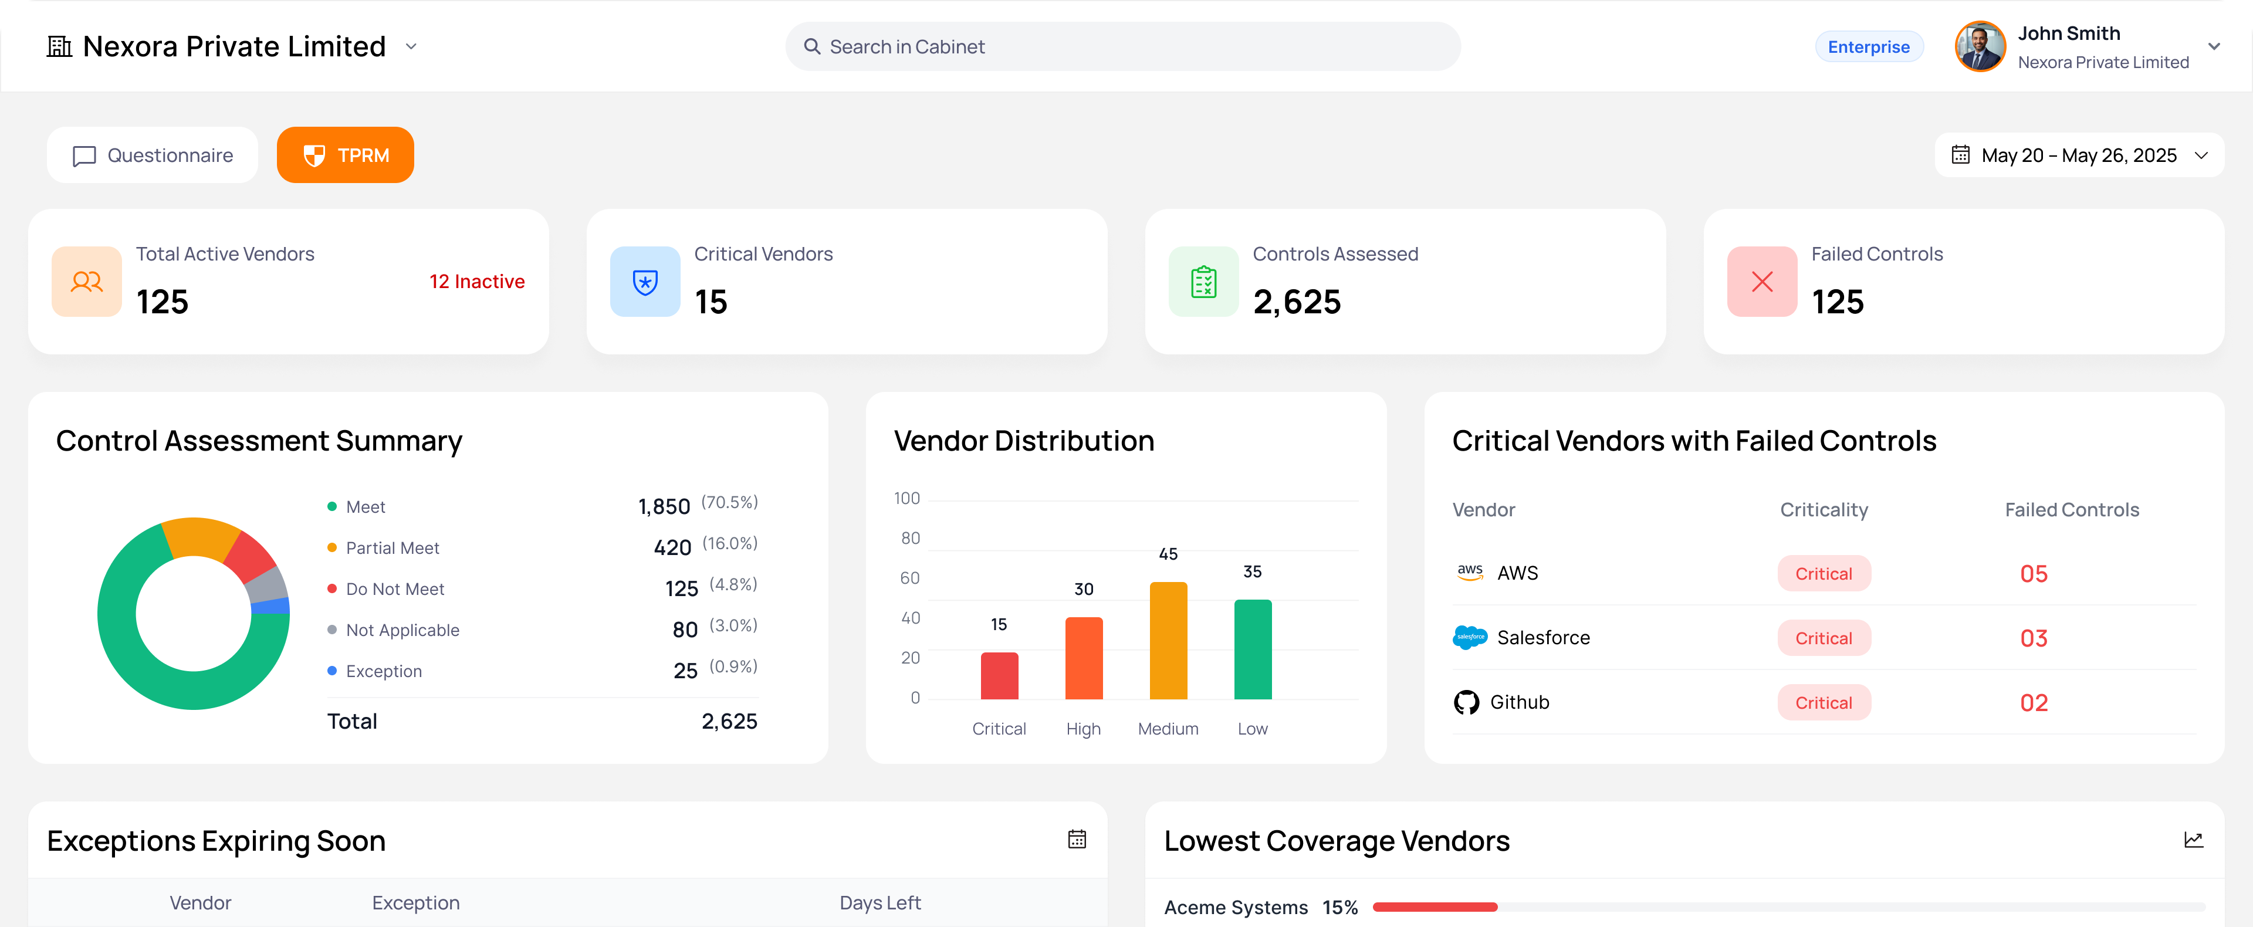This screenshot has height=927, width=2253.
Task: Select the TPRM tab
Action: [346, 155]
